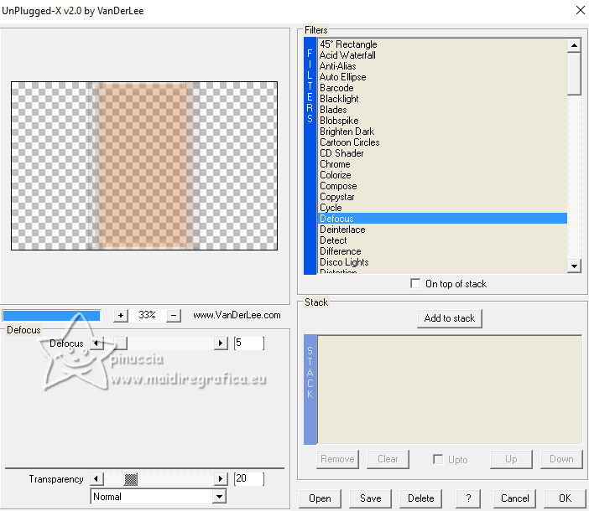This screenshot has height=511, width=589.
Task: Click the Filters list scroll up arrow
Action: pos(574,45)
